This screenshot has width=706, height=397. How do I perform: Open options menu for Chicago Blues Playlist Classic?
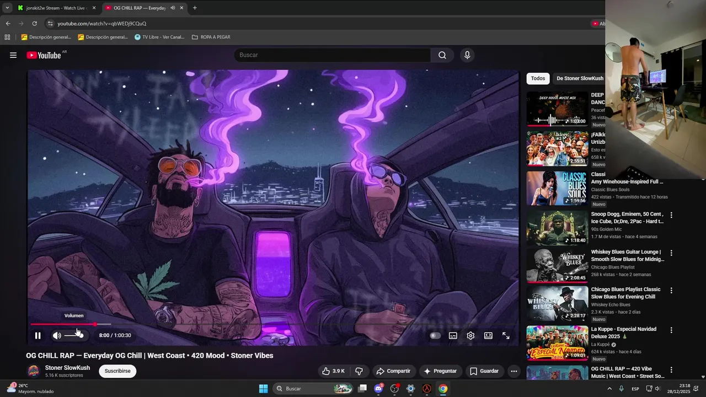(671, 291)
